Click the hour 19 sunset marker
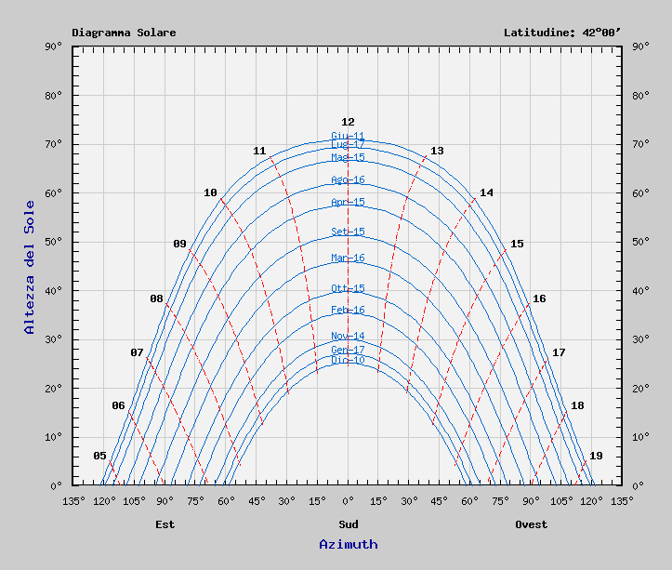 (x=596, y=456)
